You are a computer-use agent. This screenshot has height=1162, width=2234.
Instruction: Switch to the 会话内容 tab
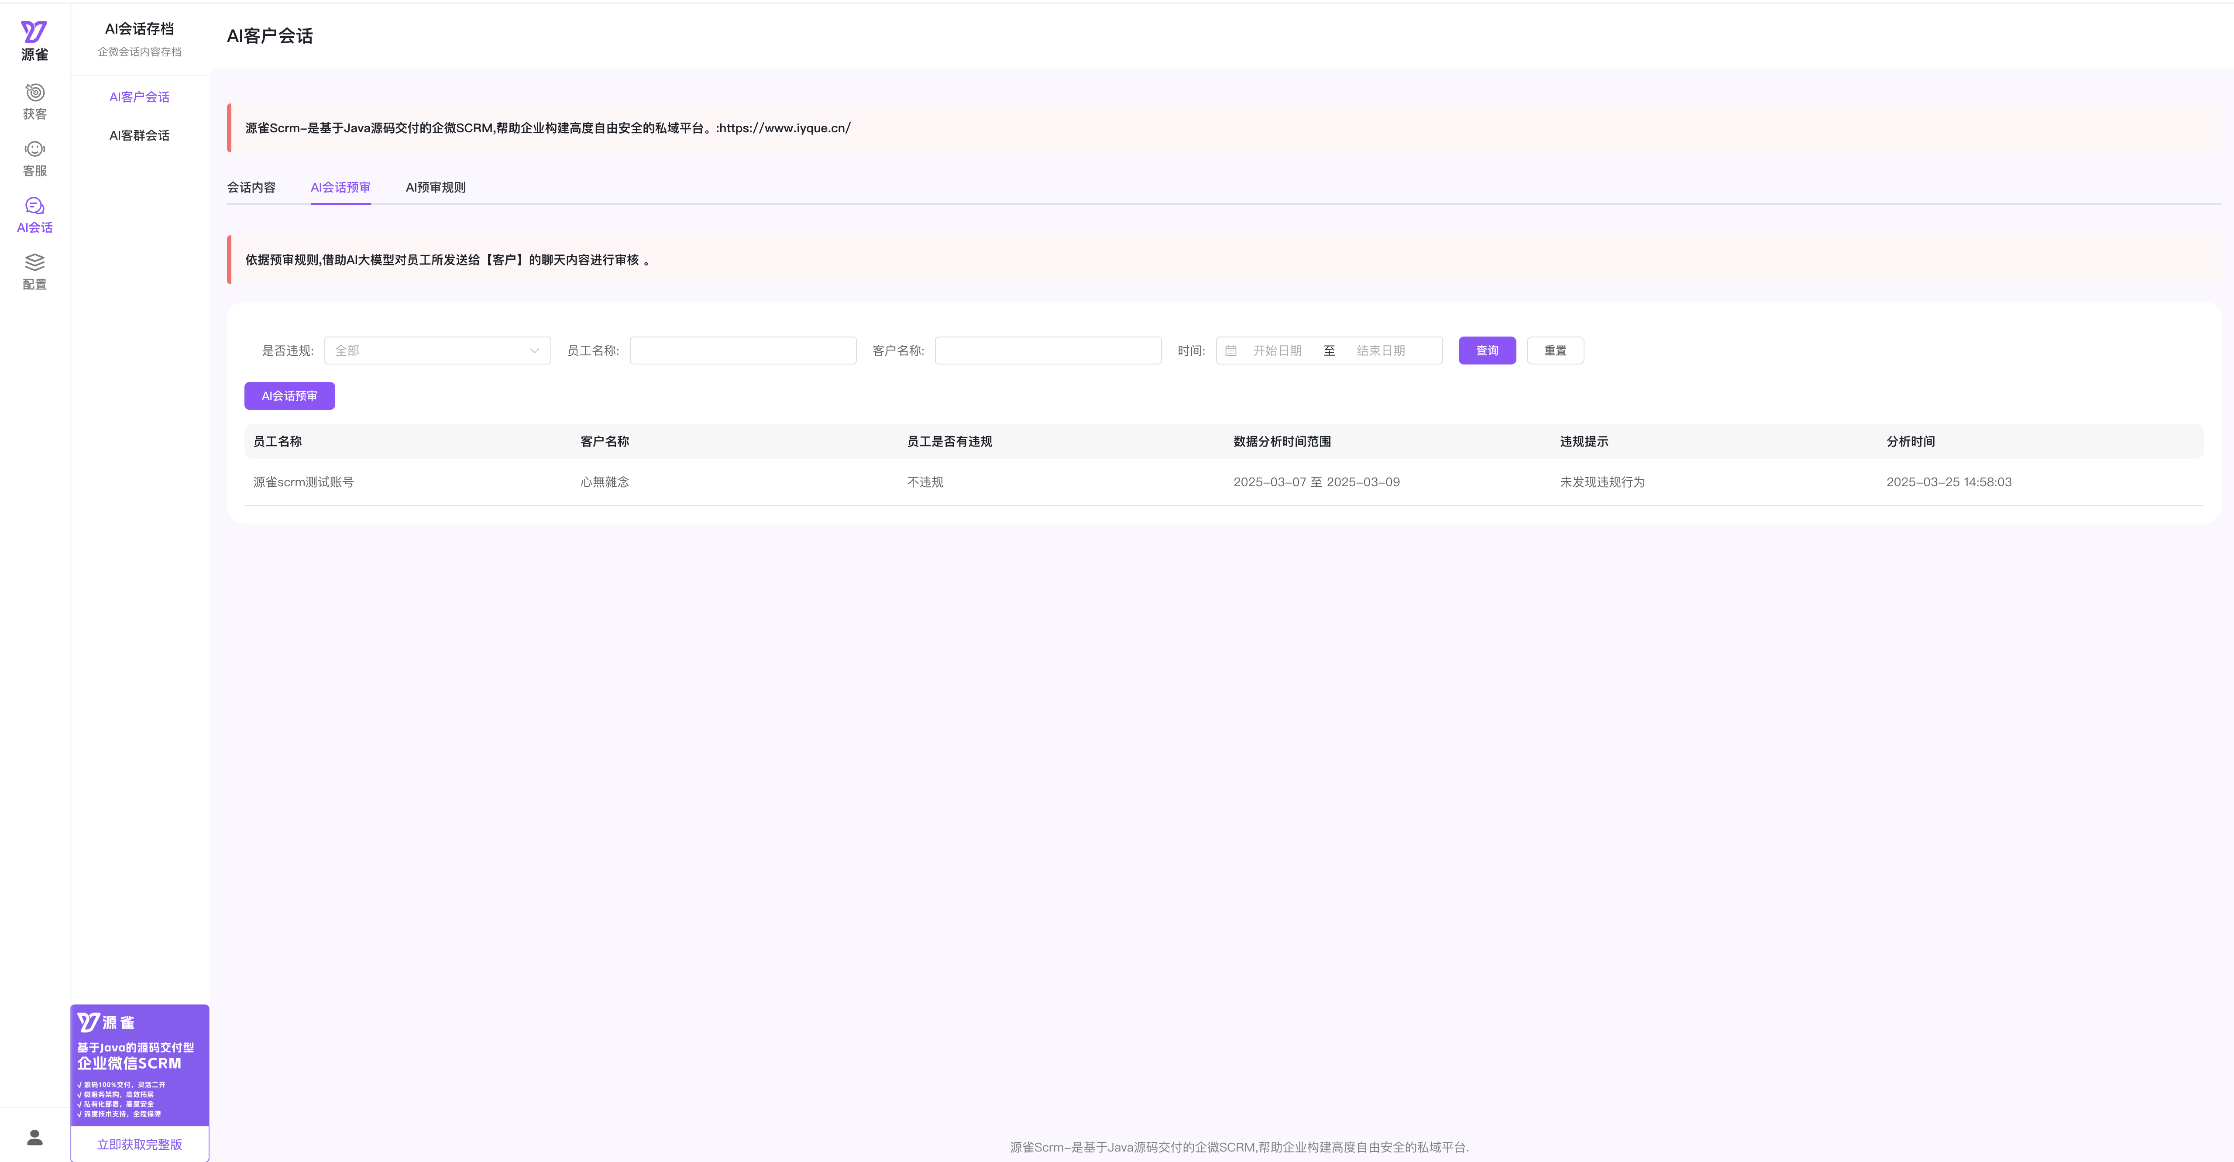coord(251,187)
